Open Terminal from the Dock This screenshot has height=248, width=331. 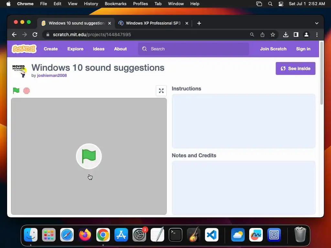[176, 235]
